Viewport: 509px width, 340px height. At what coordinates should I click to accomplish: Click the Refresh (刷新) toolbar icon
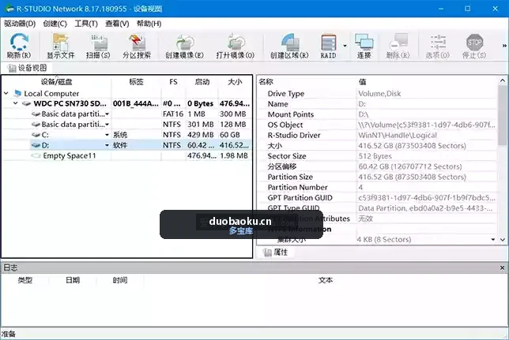tap(19, 46)
